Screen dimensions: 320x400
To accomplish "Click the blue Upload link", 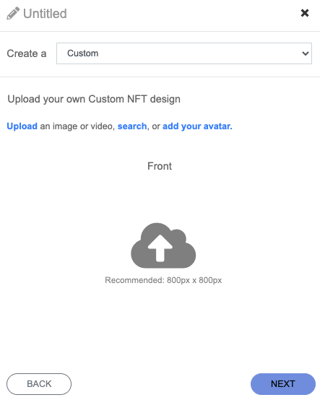I will [x=22, y=126].
